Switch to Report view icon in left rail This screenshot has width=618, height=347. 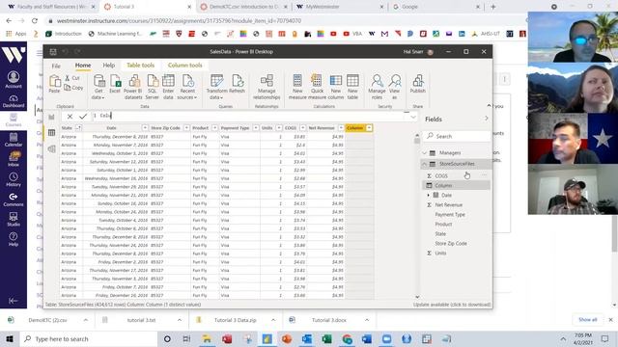click(51, 117)
